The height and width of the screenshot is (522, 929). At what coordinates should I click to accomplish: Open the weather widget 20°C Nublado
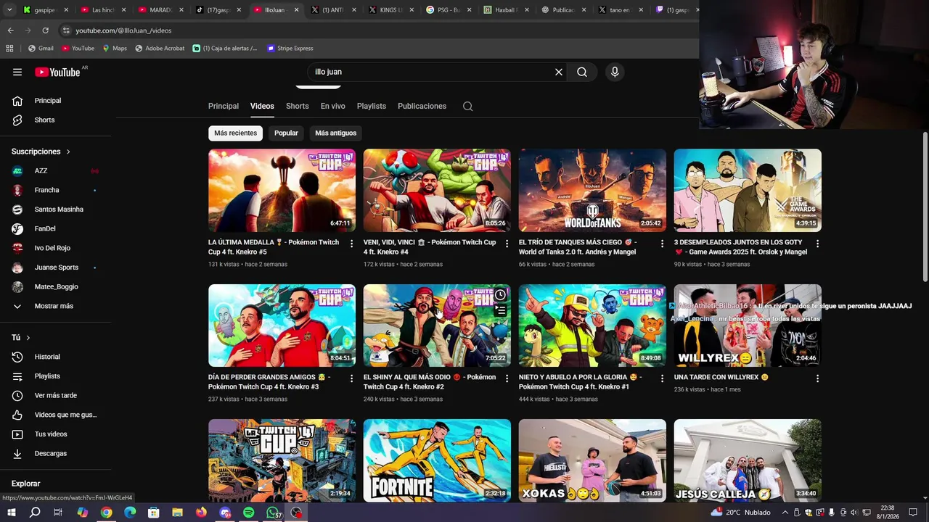(x=741, y=513)
